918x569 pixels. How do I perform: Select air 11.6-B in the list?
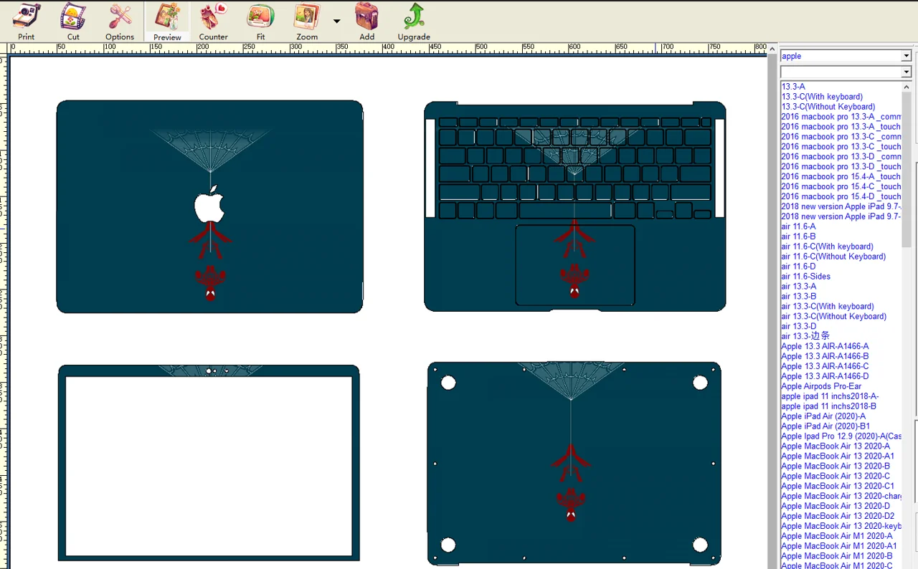[x=798, y=236]
